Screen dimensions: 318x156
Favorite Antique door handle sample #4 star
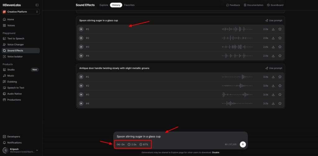280,104
